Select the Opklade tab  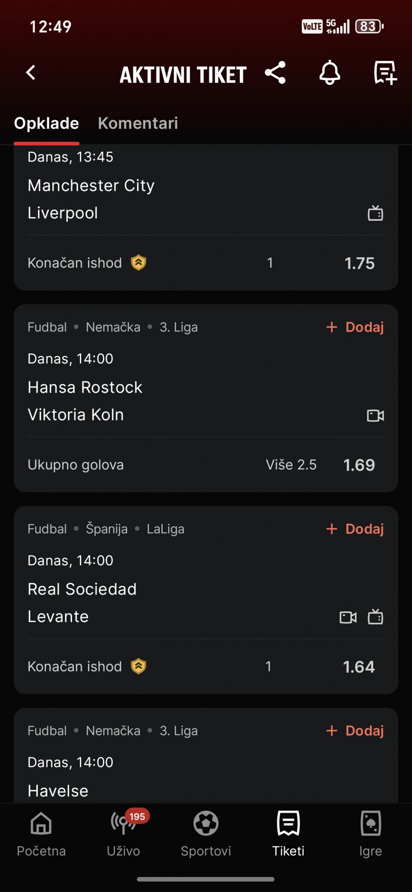click(x=46, y=123)
